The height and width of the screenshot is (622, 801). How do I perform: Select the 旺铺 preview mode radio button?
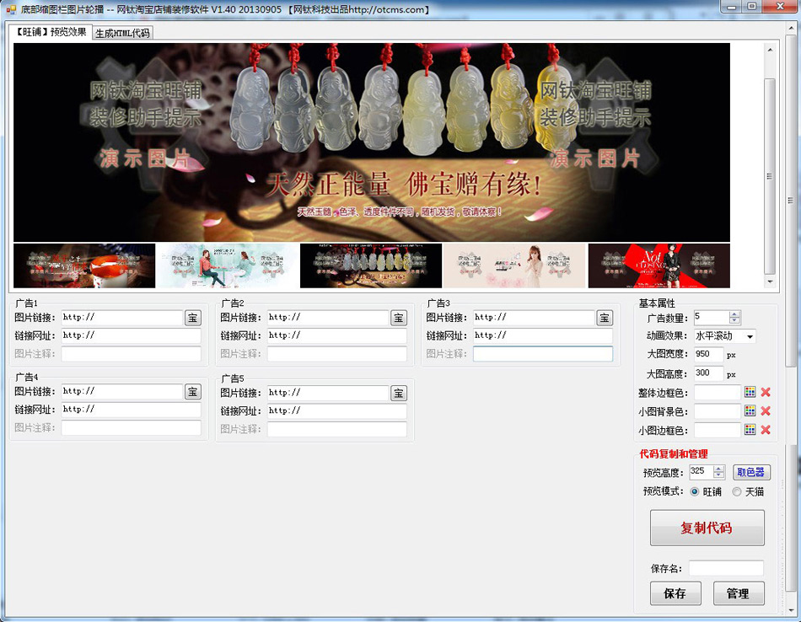[x=695, y=493]
